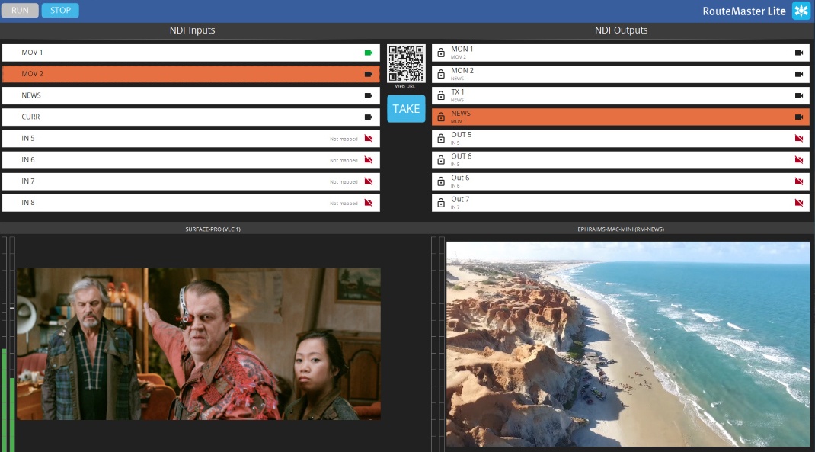
Task: Select the 'NEWS' input name
Action: point(31,96)
